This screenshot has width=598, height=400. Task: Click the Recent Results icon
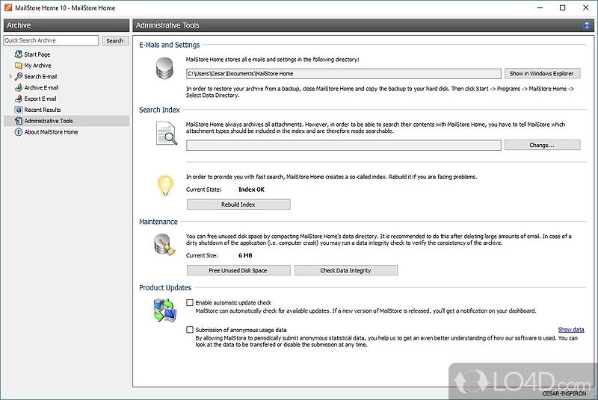[x=18, y=110]
